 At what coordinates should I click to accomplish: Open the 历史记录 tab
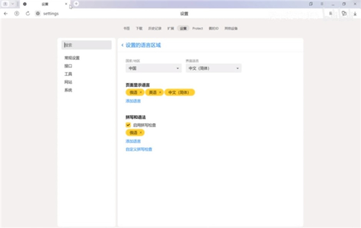coord(155,28)
